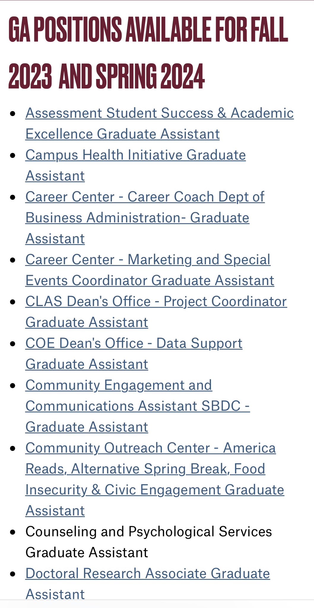Click bullet beside Community Outreach Center item
Image resolution: width=314 pixels, height=608 pixels.
(12, 448)
